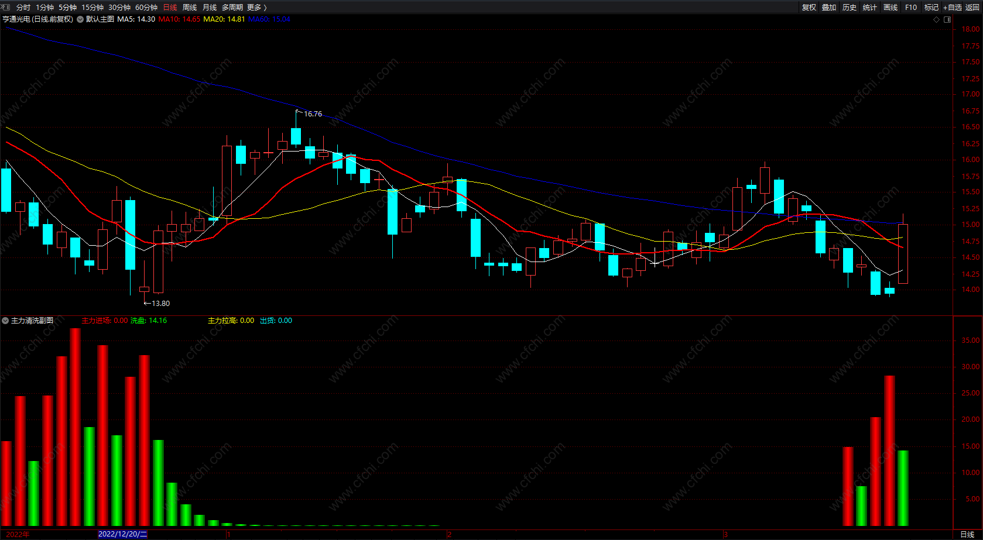The image size is (983, 540).
Task: Click the 日线 label at bottom-right corner
Action: pyautogui.click(x=967, y=535)
